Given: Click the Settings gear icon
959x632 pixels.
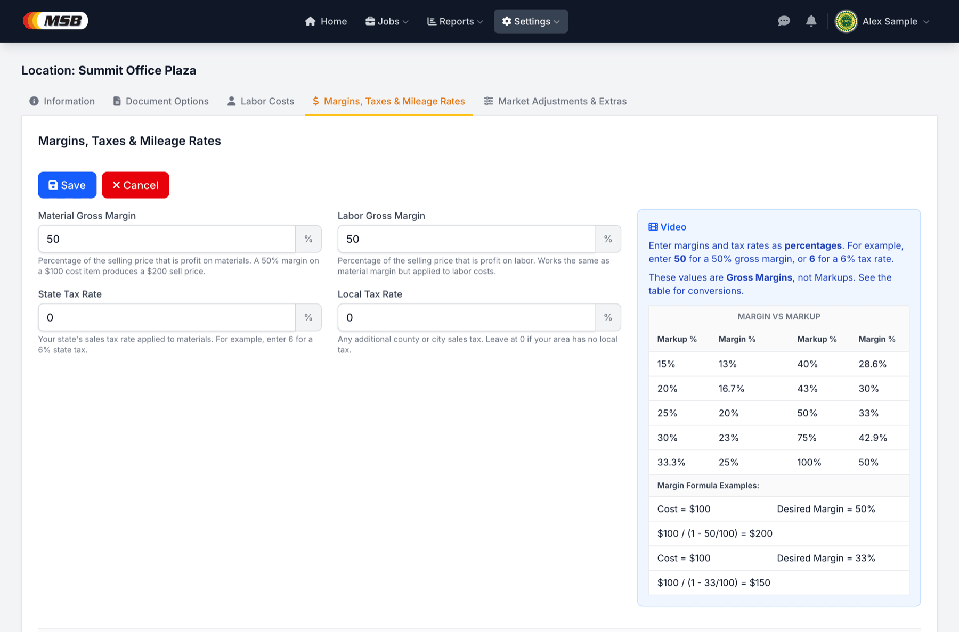Looking at the screenshot, I should click(x=507, y=21).
